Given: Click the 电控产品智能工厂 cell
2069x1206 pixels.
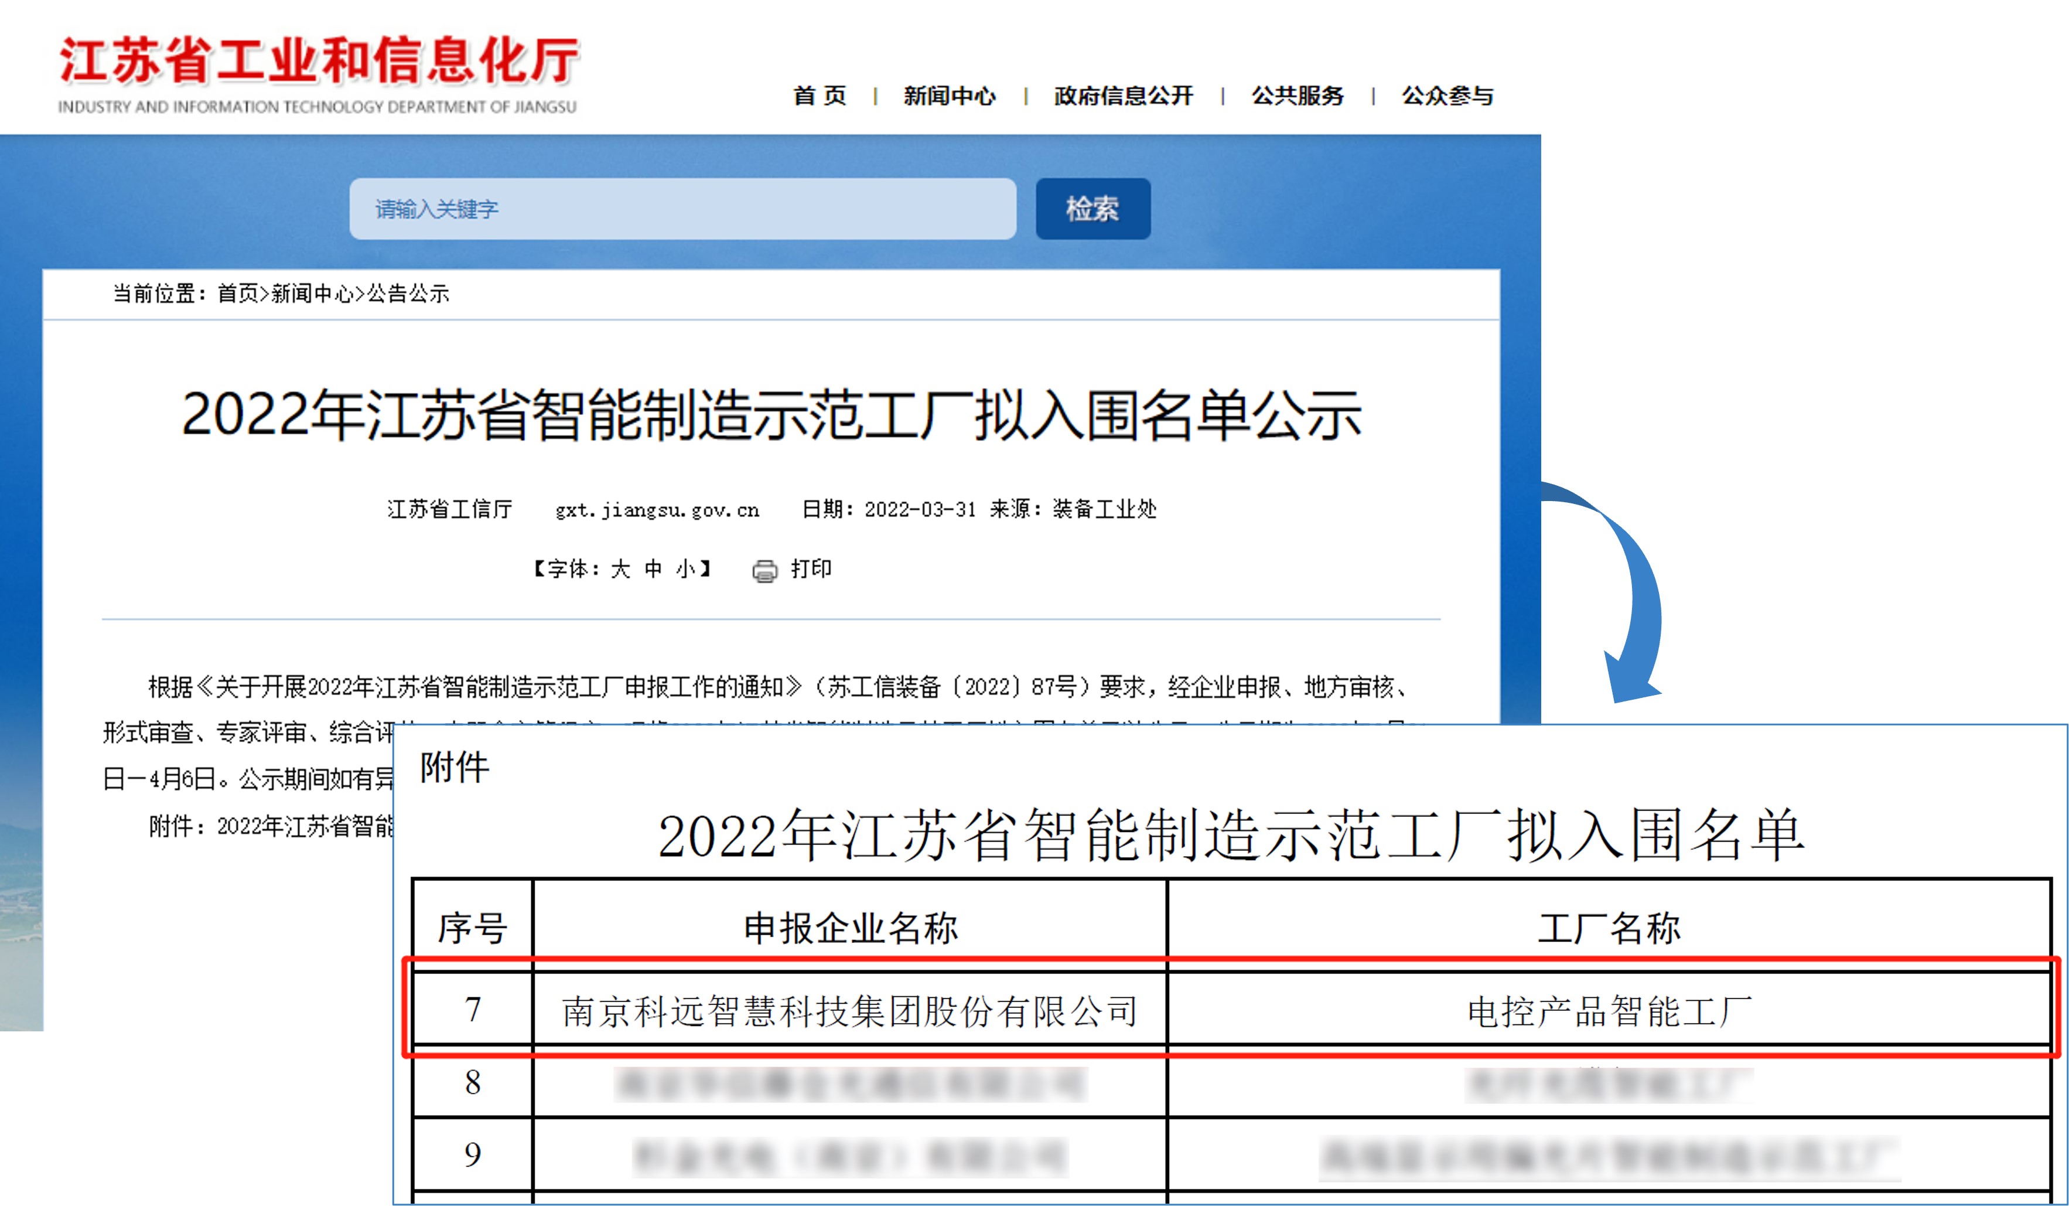Looking at the screenshot, I should pos(1609,1010).
